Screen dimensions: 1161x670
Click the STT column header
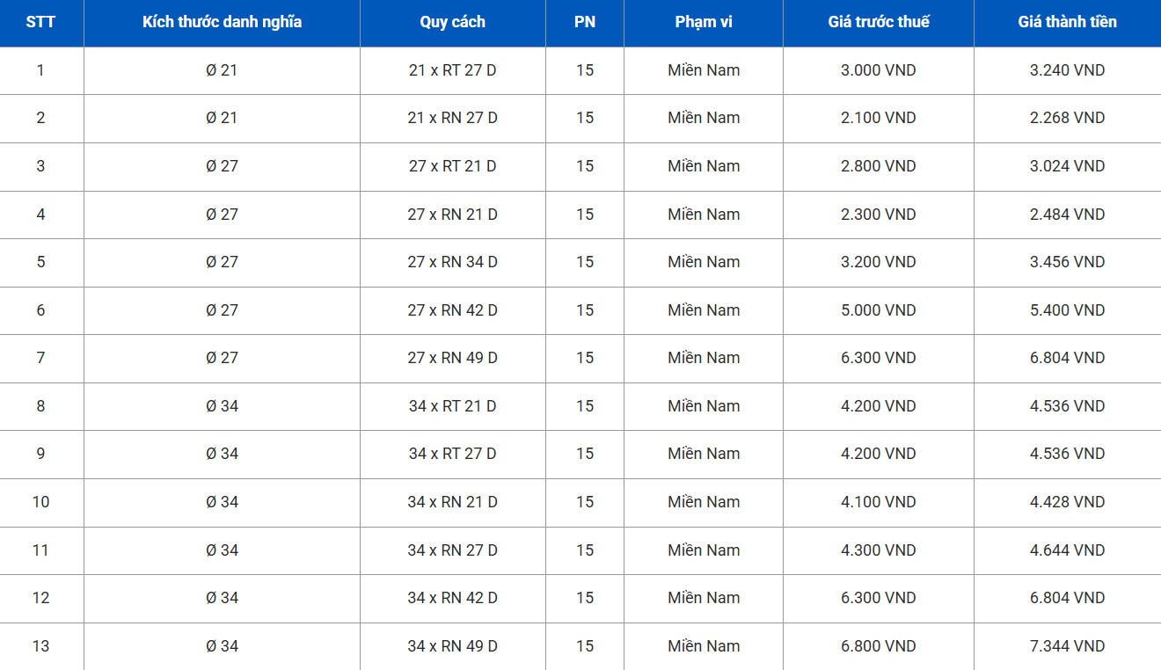[40, 22]
